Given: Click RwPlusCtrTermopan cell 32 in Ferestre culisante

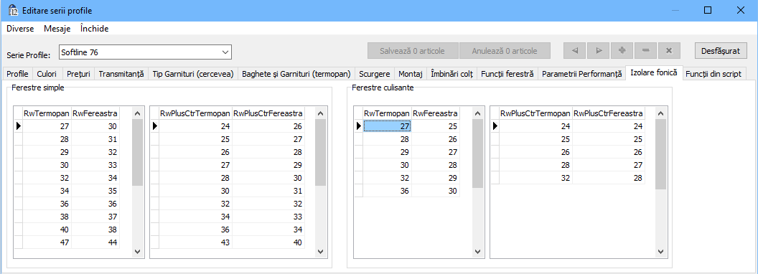Looking at the screenshot, I should pos(535,177).
